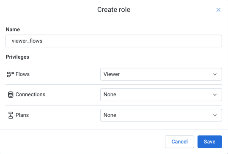228x154 pixels.
Task: Save the new role
Action: (x=209, y=142)
